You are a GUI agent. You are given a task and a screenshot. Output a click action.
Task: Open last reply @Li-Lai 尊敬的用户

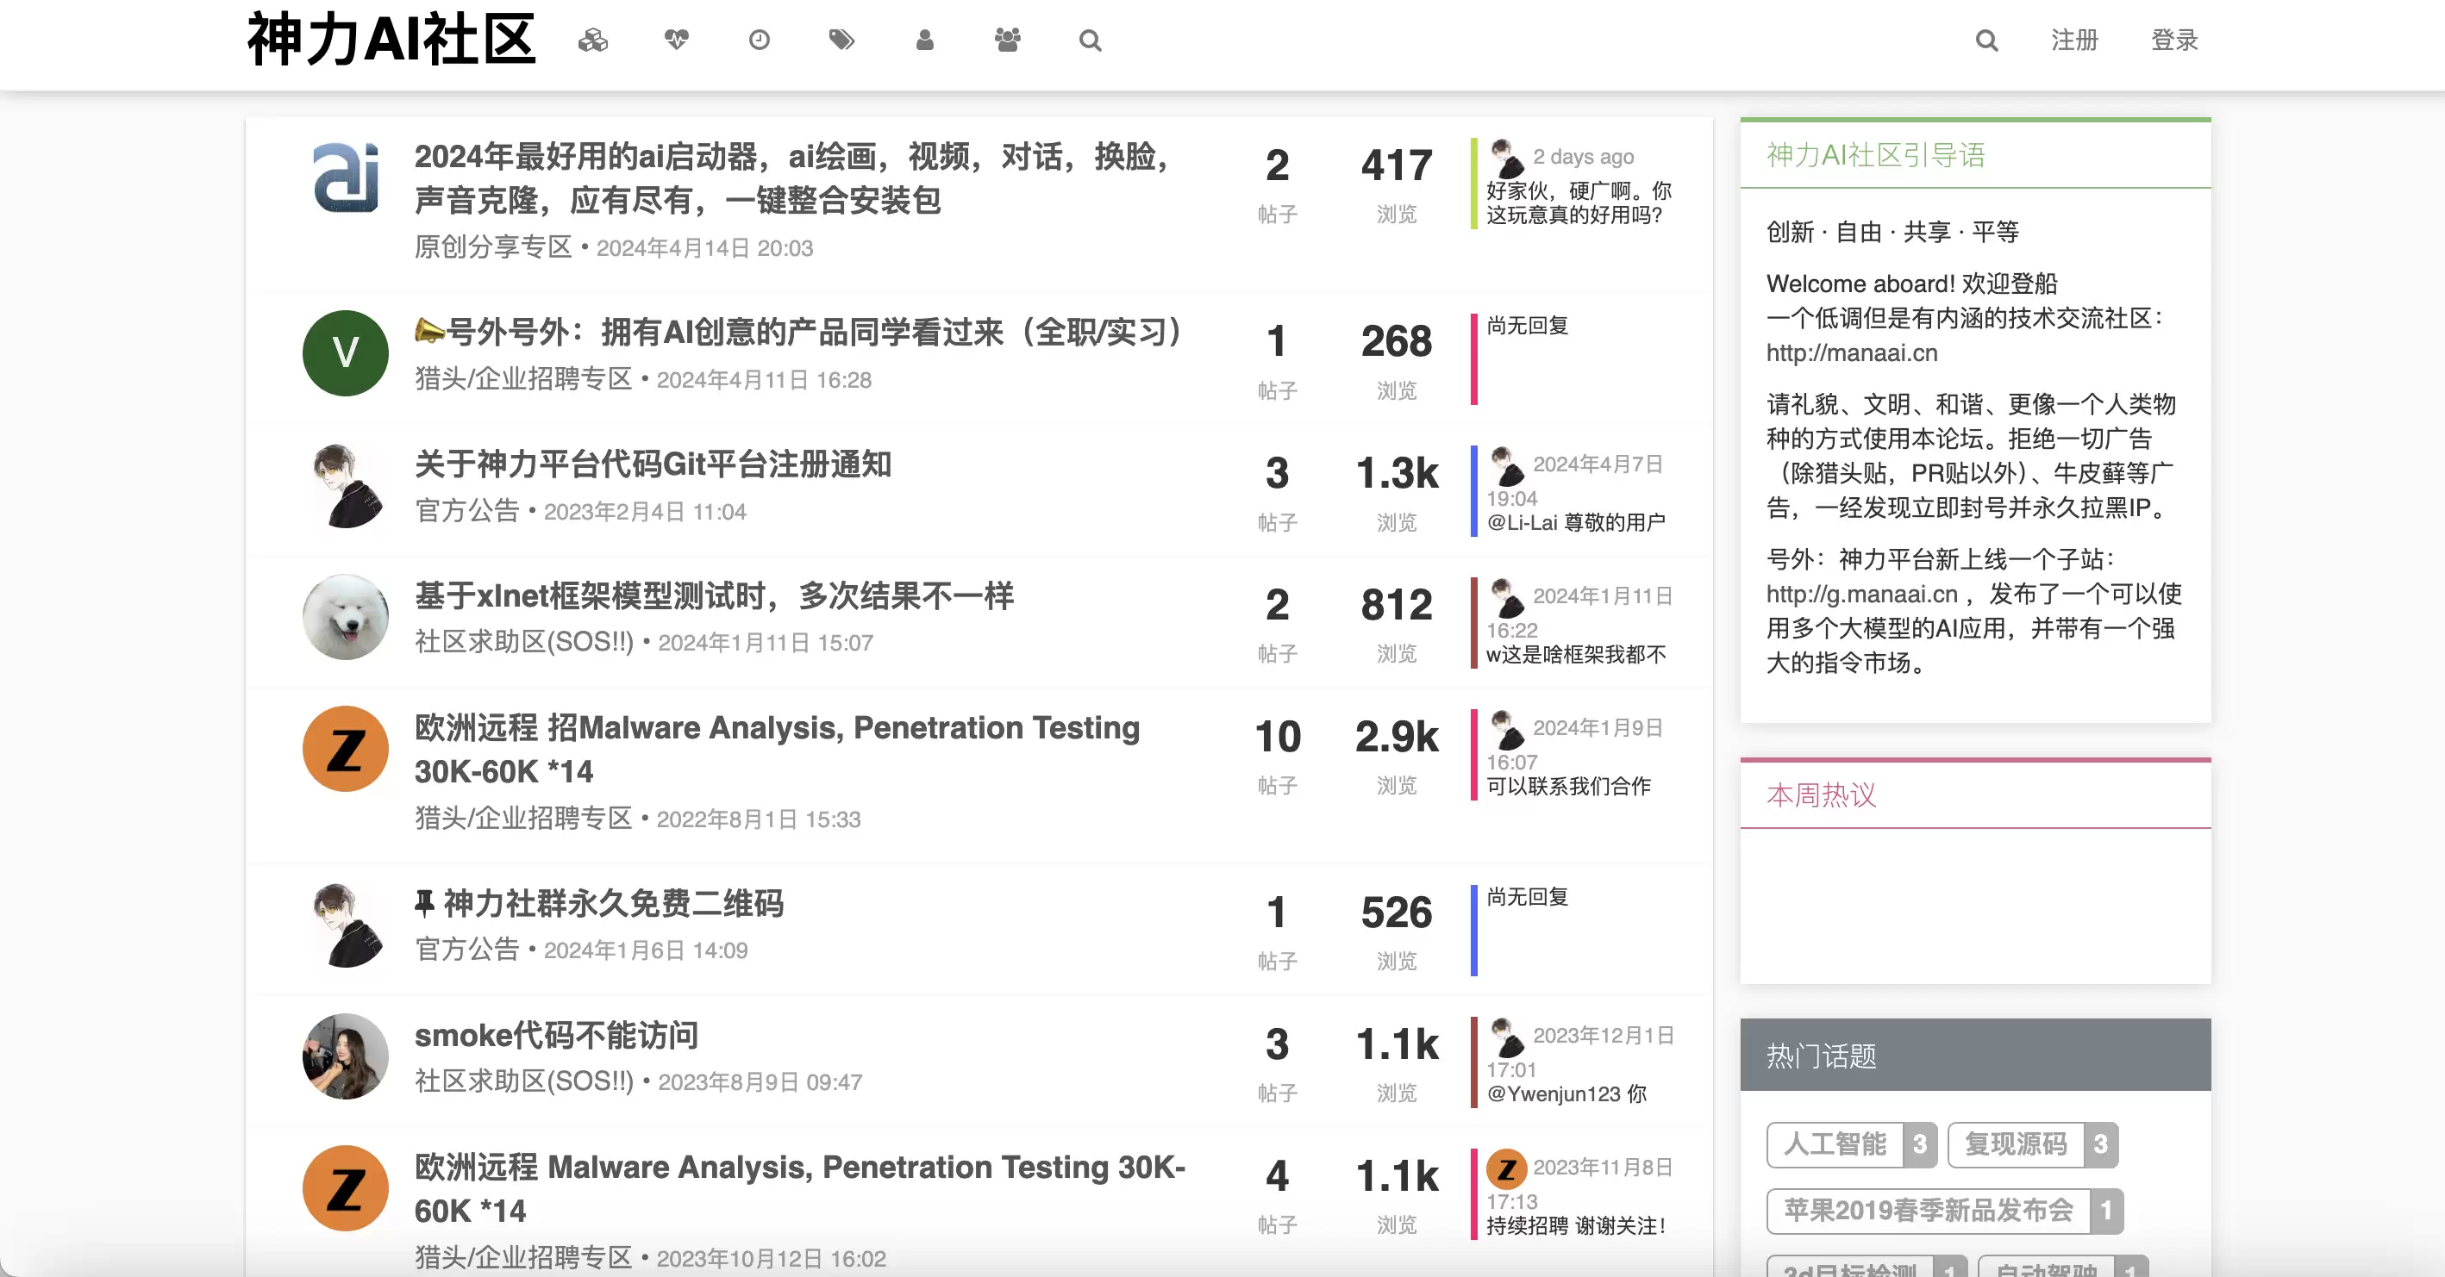pyautogui.click(x=1576, y=523)
